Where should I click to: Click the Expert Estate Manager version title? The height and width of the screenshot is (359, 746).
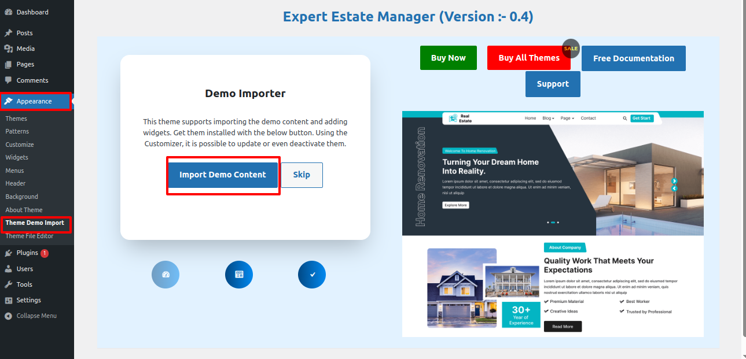(408, 17)
